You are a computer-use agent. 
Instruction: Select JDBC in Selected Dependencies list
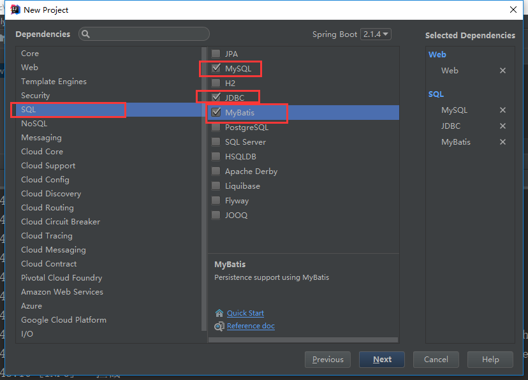point(451,126)
